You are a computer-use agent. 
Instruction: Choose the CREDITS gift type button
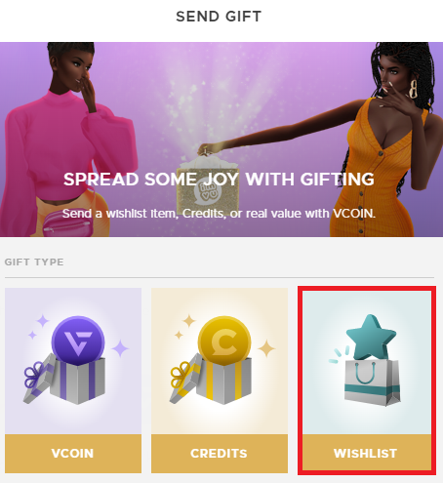pyautogui.click(x=220, y=454)
